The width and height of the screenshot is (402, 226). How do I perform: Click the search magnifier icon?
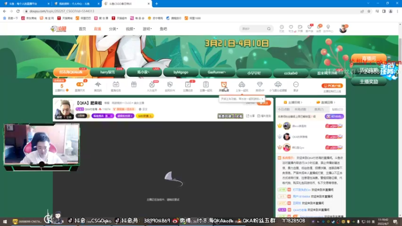pos(269,29)
